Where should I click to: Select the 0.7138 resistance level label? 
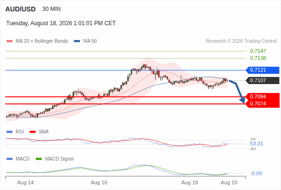[x=258, y=58]
